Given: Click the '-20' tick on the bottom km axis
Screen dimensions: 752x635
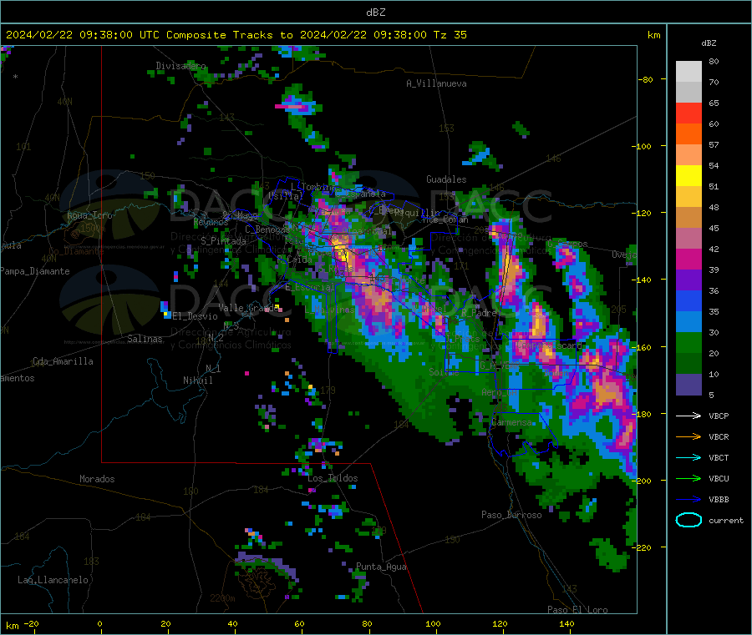Looking at the screenshot, I should 31,623.
